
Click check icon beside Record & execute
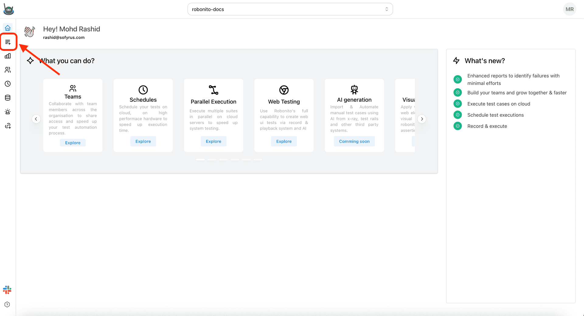coord(457,126)
